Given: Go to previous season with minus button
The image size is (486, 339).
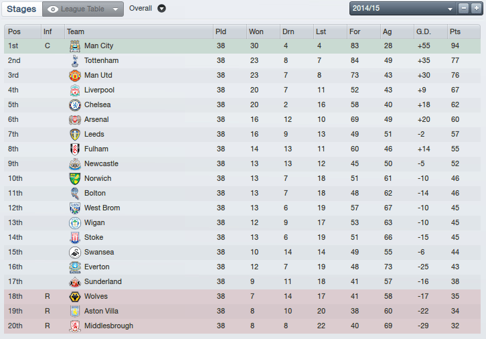Looking at the screenshot, I should [x=464, y=8].
